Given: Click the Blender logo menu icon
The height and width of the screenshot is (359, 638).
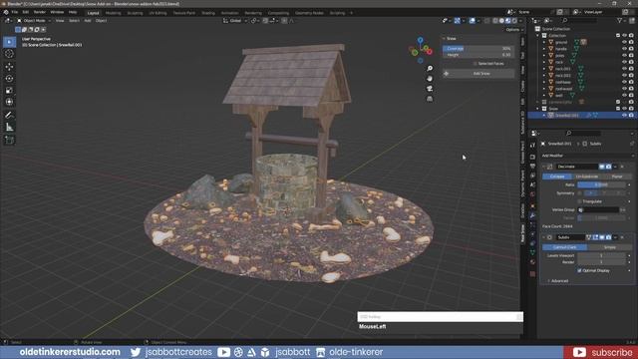Looking at the screenshot, I should (x=6, y=12).
